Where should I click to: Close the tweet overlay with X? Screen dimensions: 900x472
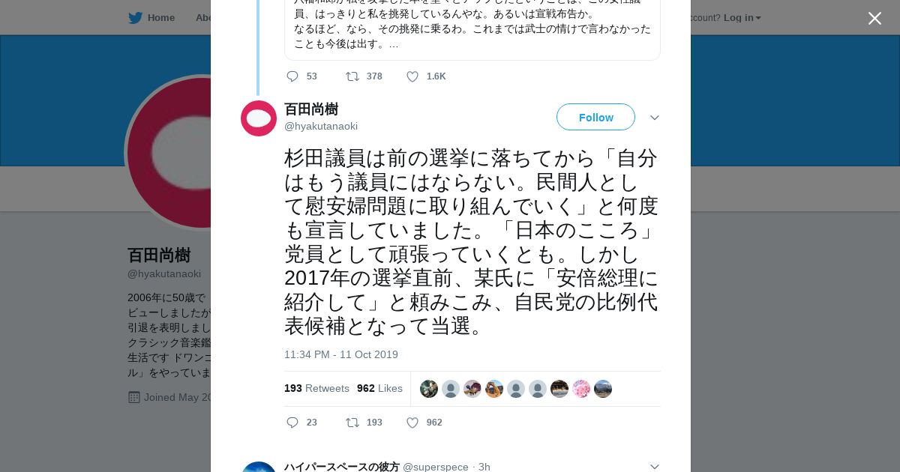(x=874, y=19)
